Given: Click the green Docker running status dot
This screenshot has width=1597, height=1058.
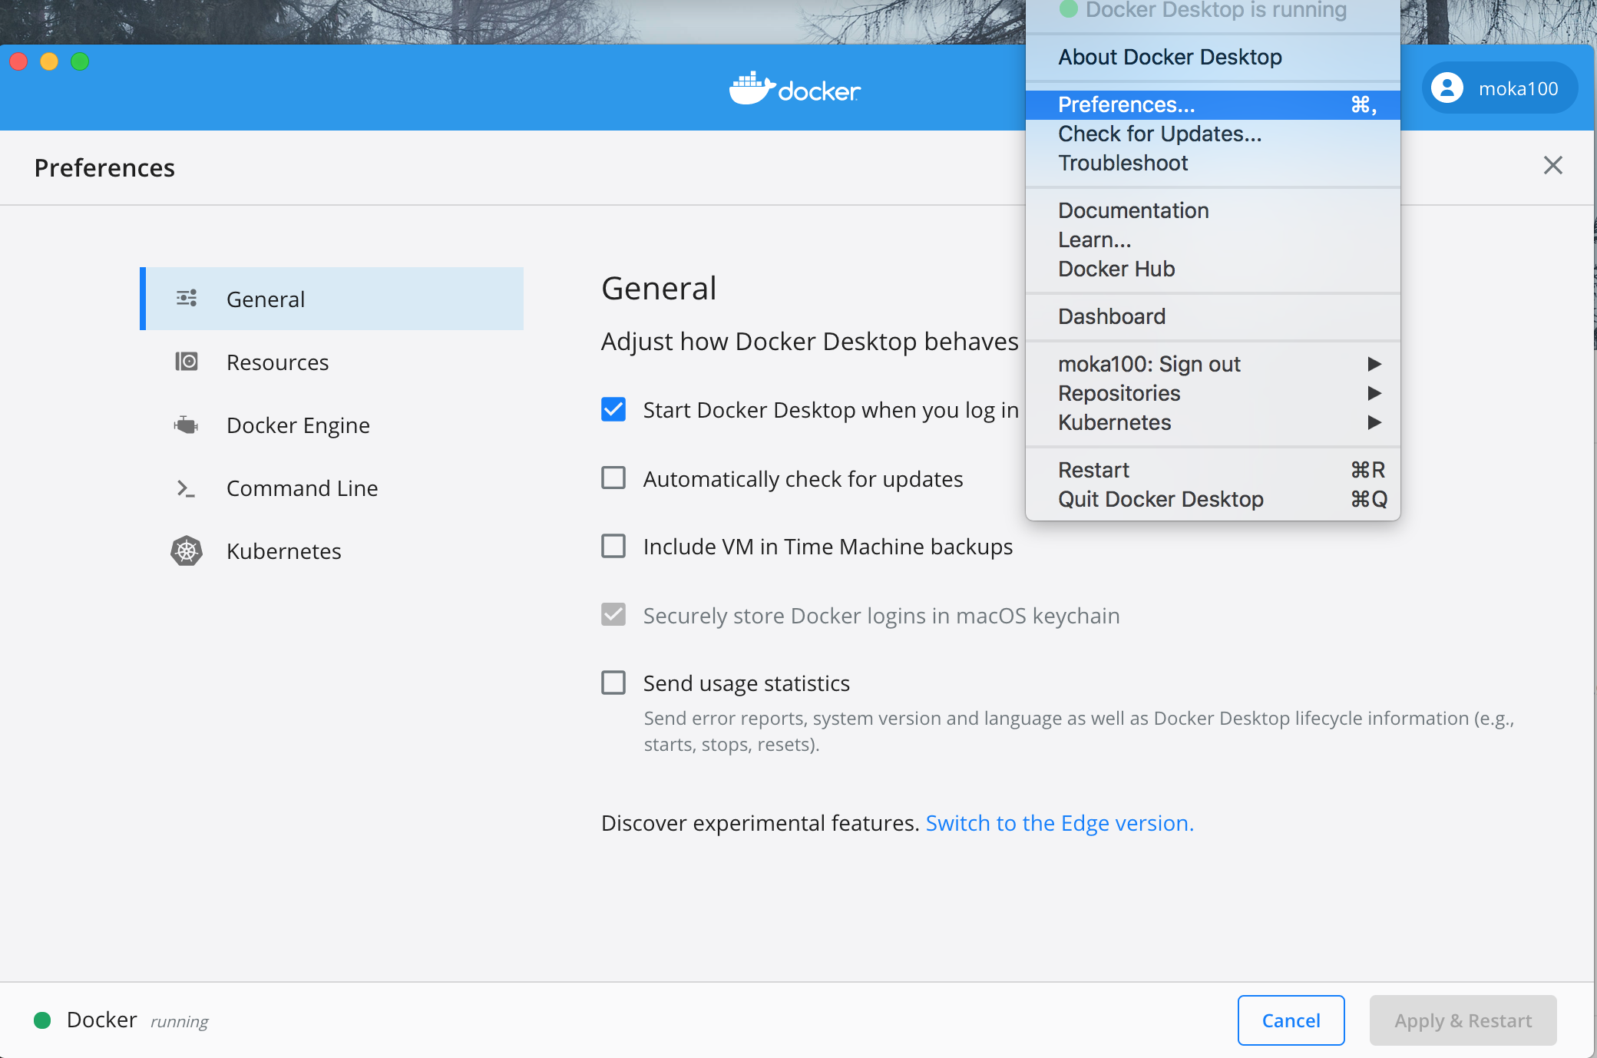Looking at the screenshot, I should (43, 1020).
